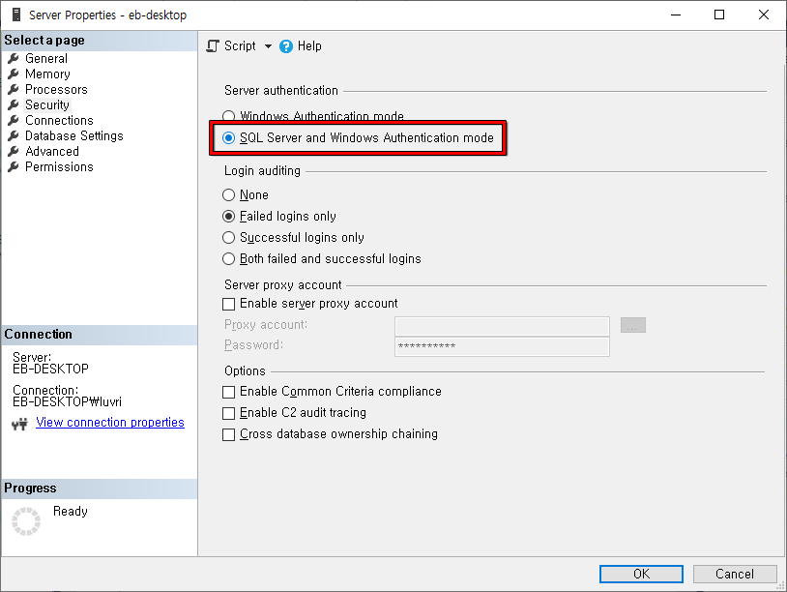Click the wrench icon beside Connections
Viewport: 787px width, 592px height.
14,121
